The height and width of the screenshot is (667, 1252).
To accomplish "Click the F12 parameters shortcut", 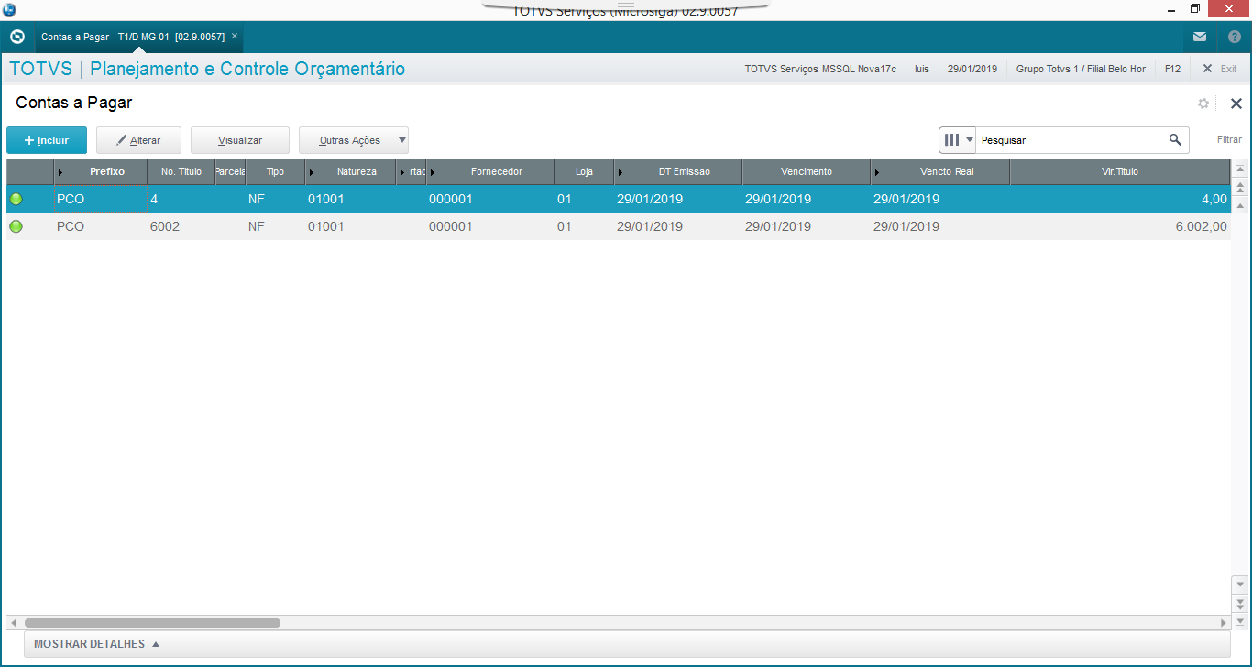I will click(x=1172, y=69).
